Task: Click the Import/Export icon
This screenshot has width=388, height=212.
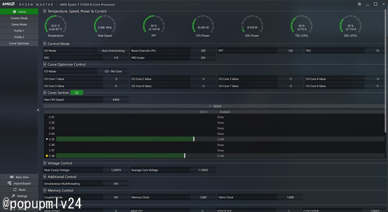Action: click(9, 183)
